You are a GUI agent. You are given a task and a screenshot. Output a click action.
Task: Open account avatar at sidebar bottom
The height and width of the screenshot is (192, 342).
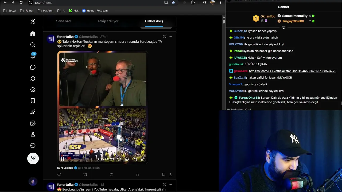tap(33, 182)
